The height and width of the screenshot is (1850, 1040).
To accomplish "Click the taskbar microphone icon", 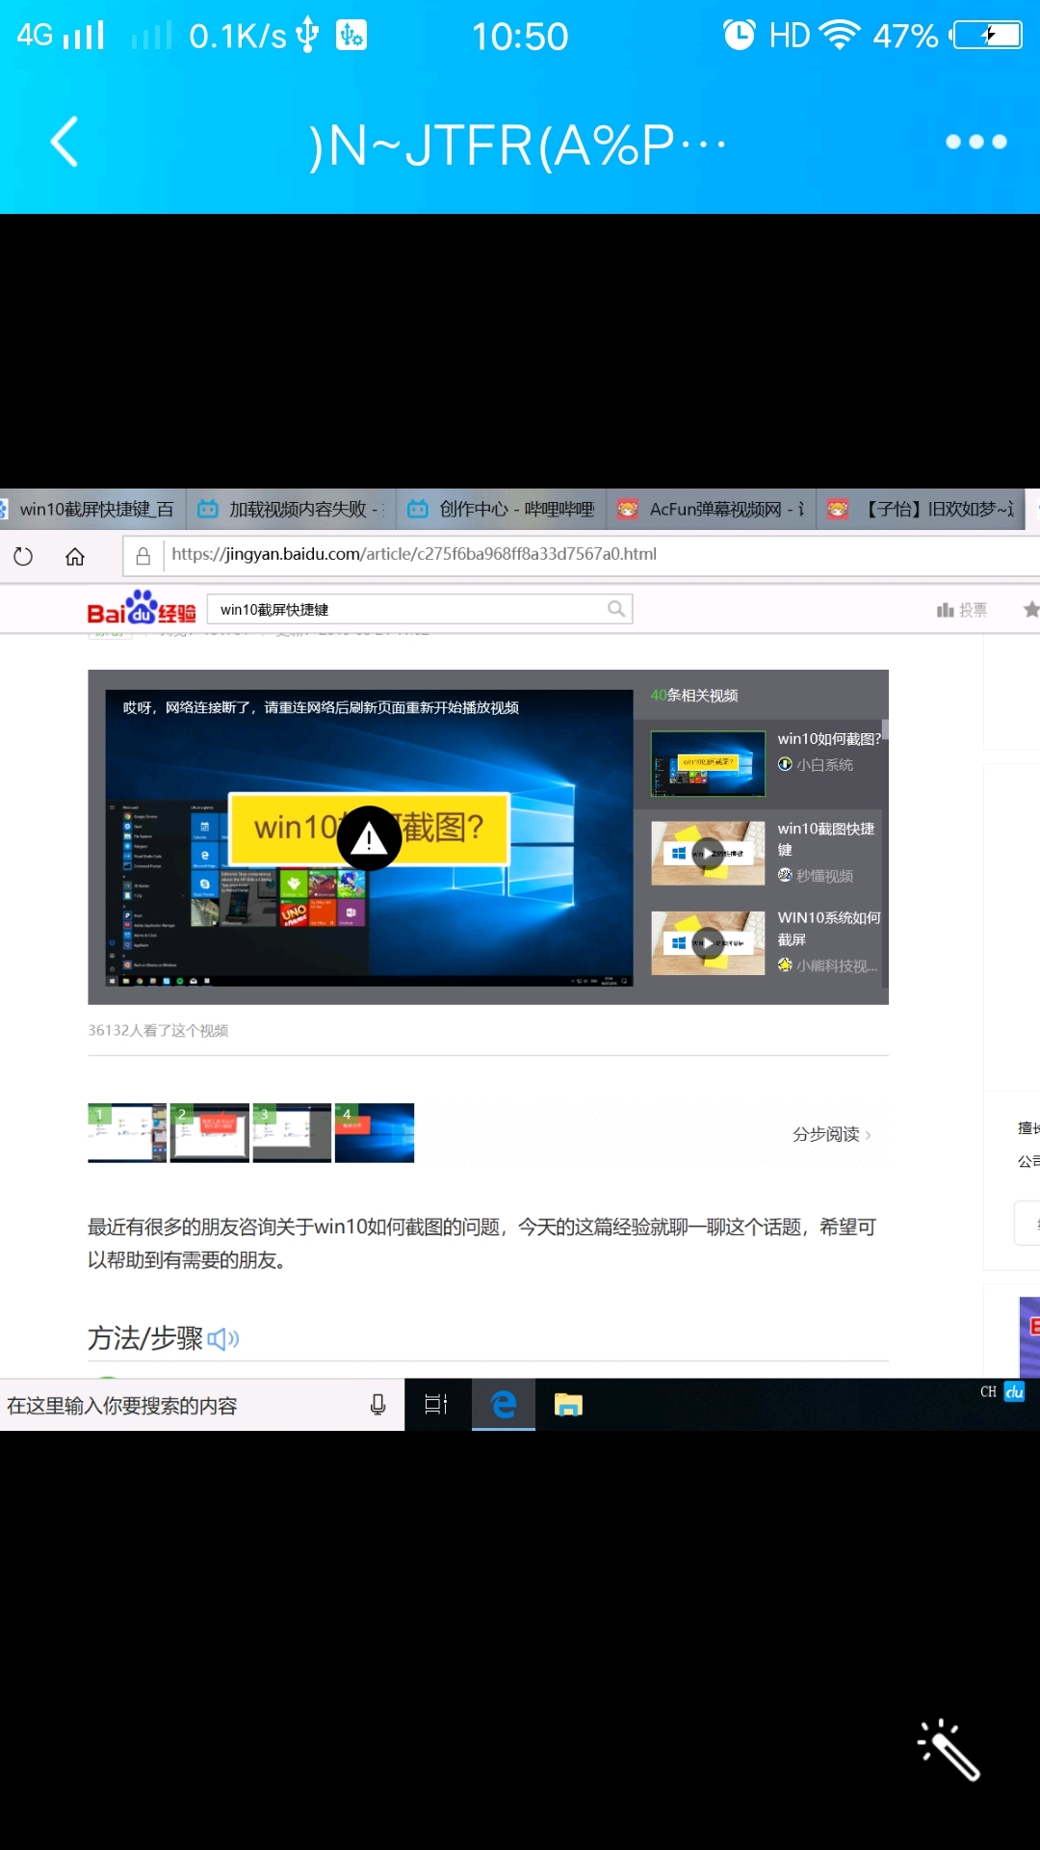I will [378, 1405].
